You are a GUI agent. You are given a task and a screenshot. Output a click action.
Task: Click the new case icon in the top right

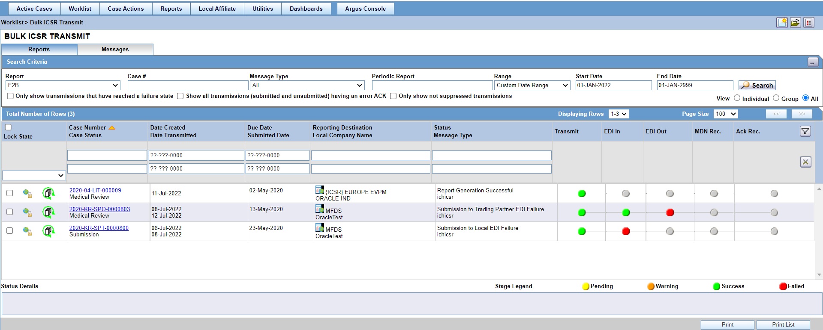(782, 23)
